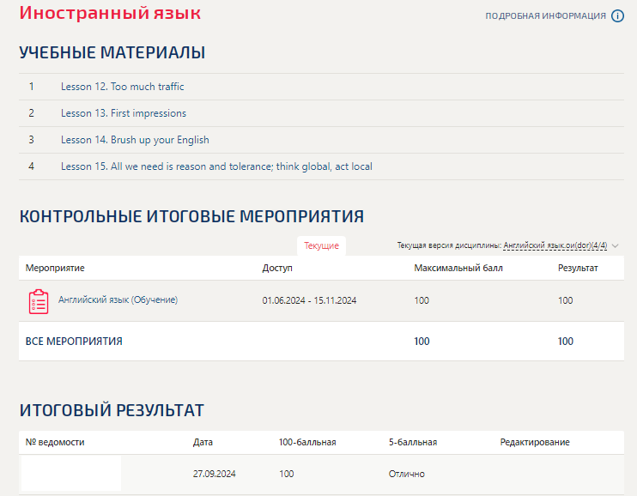Open the Английский язык (Обучение) activity
This screenshot has height=496, width=637.
(118, 299)
